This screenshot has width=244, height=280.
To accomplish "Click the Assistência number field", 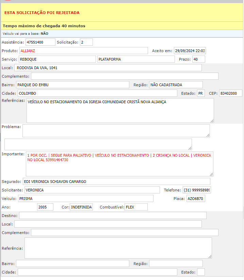I will point(40,42).
